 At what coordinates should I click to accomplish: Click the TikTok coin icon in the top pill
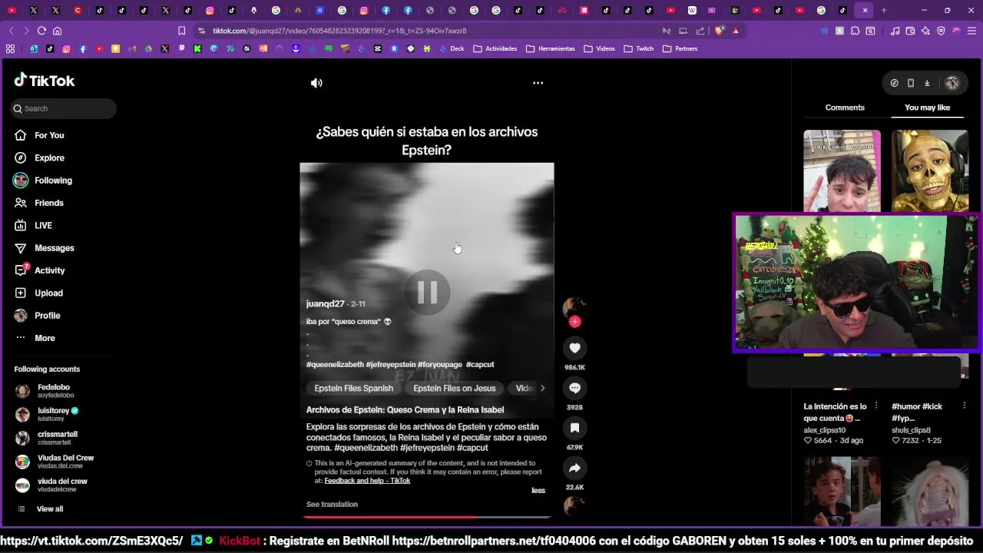(894, 83)
